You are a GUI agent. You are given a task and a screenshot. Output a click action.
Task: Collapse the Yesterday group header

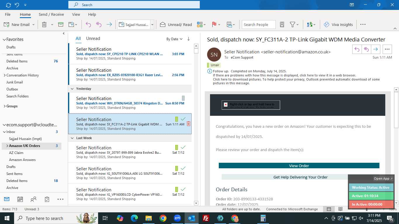(72, 89)
